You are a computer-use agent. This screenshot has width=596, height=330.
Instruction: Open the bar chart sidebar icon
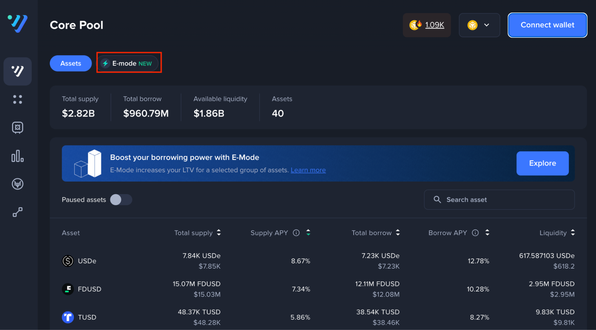[x=18, y=156]
